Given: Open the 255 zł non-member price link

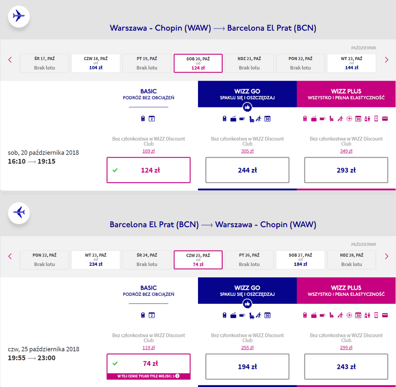Looking at the screenshot, I should [x=247, y=347].
